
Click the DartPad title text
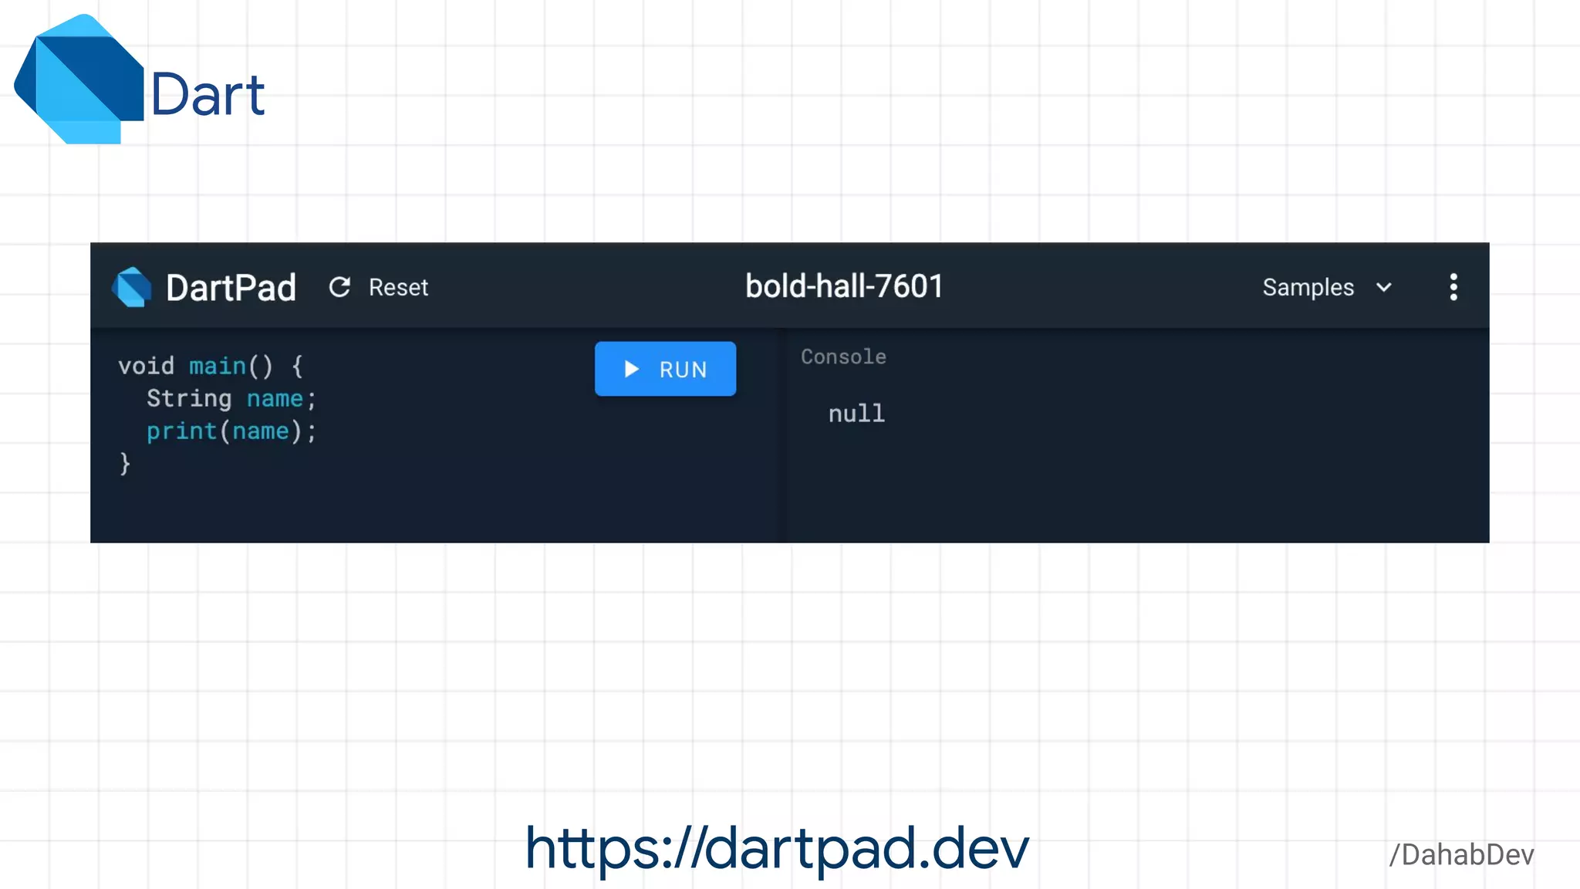click(231, 288)
